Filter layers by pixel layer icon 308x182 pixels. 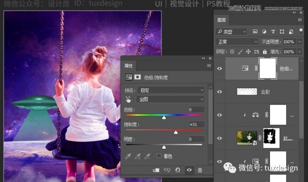coord(255,31)
